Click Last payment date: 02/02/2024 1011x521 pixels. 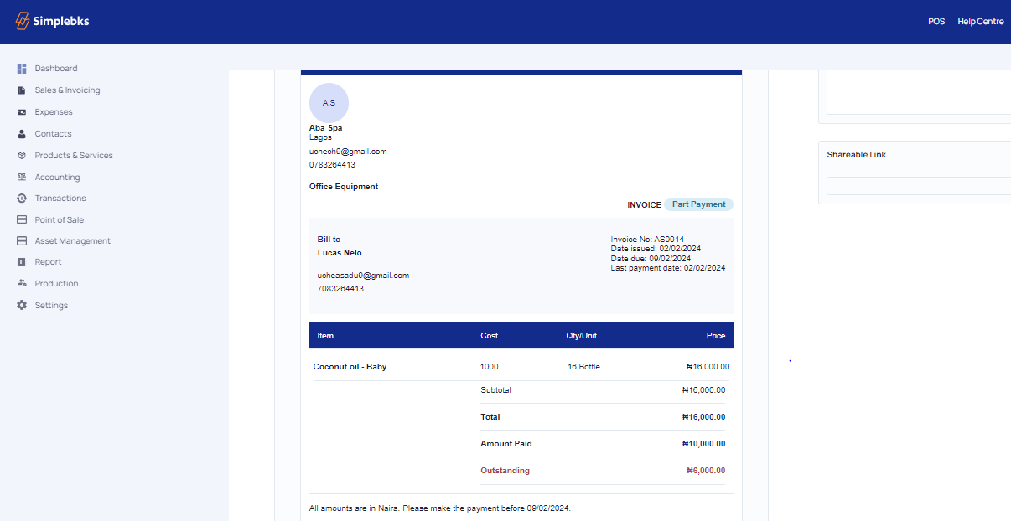coord(668,268)
